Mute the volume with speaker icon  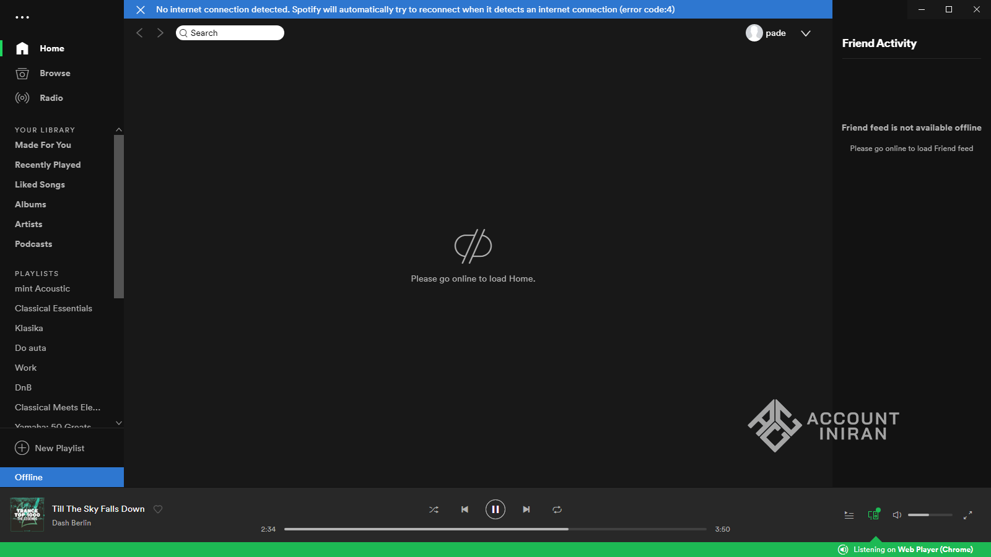click(897, 515)
